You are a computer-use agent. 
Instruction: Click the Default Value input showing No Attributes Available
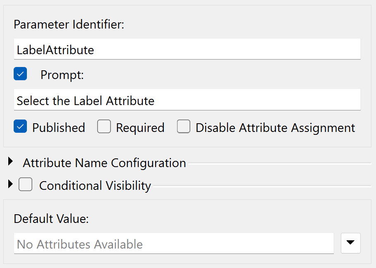pos(174,243)
